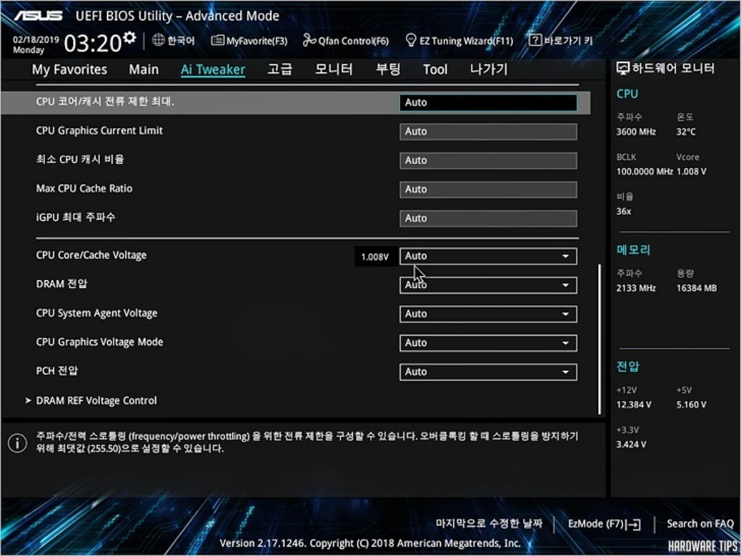The width and height of the screenshot is (741, 556).
Task: Click CPU Graphics Voltage Mode label
Action: 99,342
